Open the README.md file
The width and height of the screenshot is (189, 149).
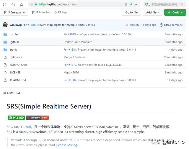18,80
